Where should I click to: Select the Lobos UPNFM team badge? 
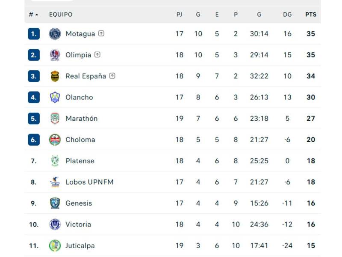point(55,182)
